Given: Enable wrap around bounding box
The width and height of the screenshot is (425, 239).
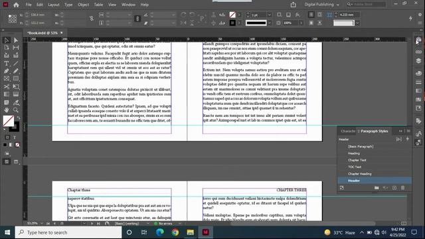Looking at the screenshot, I should click(320, 15).
